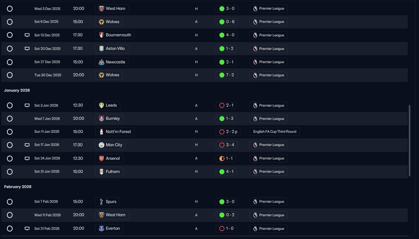Click the Wolves club badge on 6 Dec
Screen dimensions: 419x239
(102, 22)
